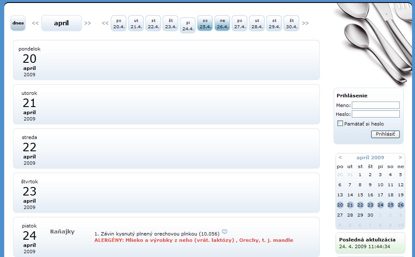Focus the Meno input field
This screenshot has height=257, width=415.
point(375,105)
